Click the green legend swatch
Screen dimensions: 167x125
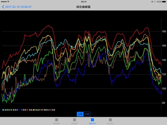[11, 110]
